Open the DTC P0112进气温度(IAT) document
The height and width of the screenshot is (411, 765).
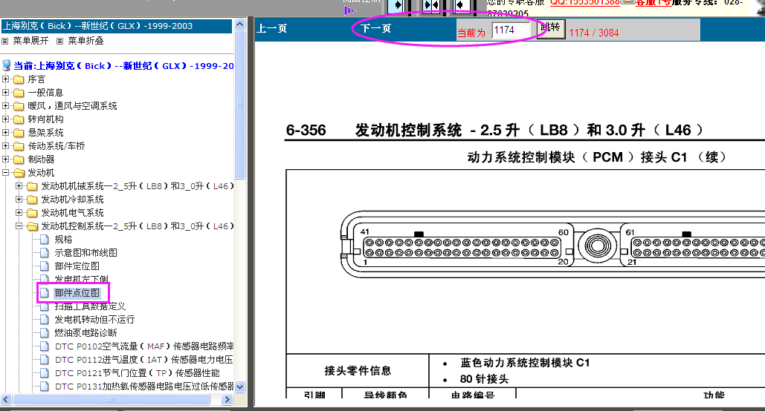(x=144, y=360)
